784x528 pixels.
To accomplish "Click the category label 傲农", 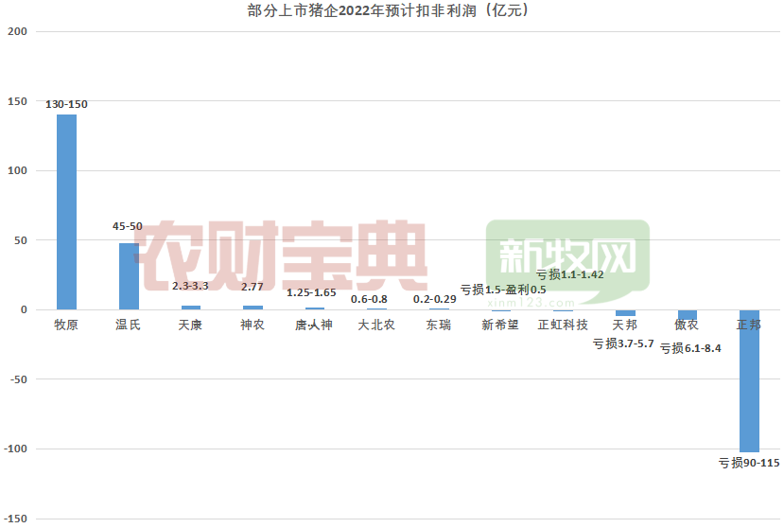I will click(x=687, y=325).
